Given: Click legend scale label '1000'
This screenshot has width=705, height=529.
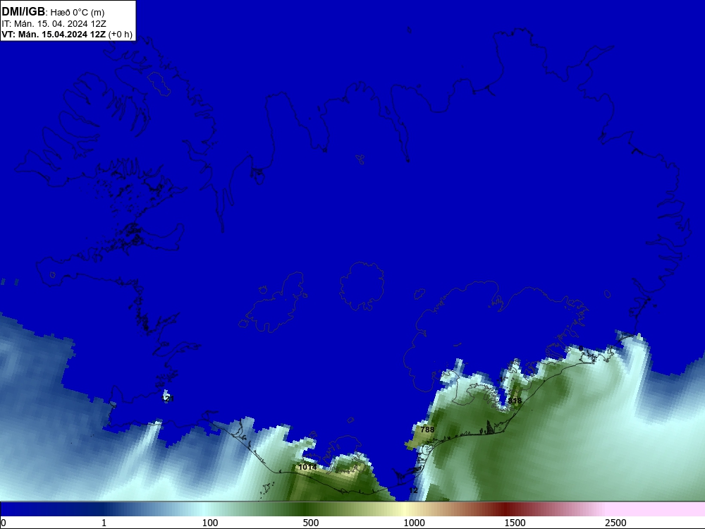Looking at the screenshot, I should 414,523.
